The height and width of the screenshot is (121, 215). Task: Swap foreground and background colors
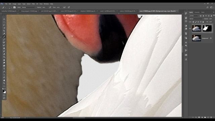[5, 89]
